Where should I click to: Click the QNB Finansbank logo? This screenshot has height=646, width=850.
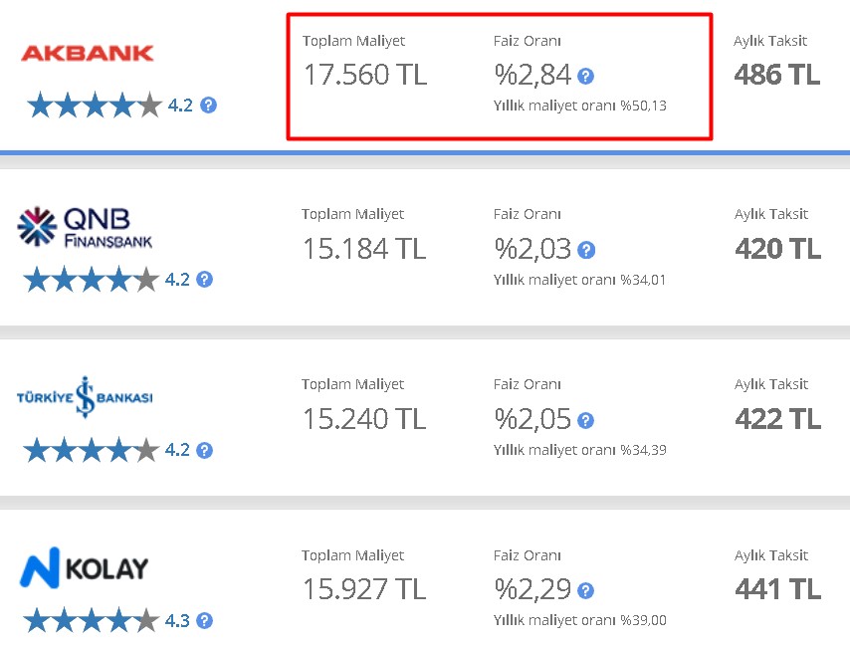85,227
